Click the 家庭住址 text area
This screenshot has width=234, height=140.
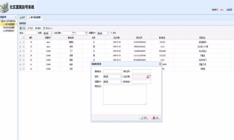pyautogui.click(x=125, y=95)
